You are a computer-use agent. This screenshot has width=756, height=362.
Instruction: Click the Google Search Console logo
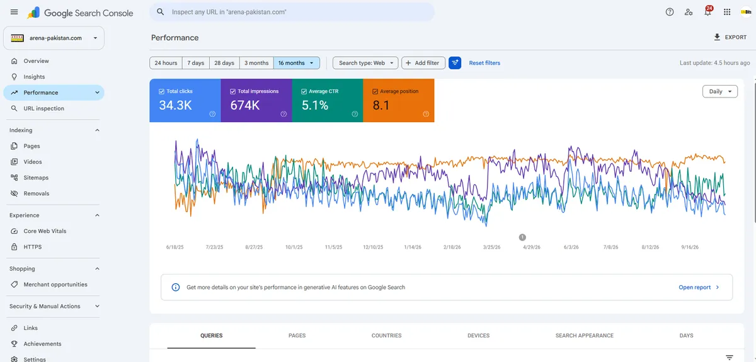[x=80, y=13]
